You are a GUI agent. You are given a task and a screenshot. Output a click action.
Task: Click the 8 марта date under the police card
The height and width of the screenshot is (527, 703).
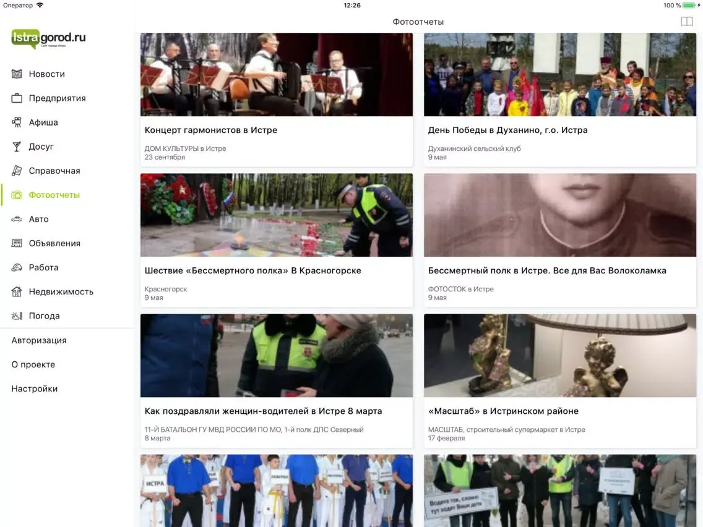pyautogui.click(x=157, y=439)
